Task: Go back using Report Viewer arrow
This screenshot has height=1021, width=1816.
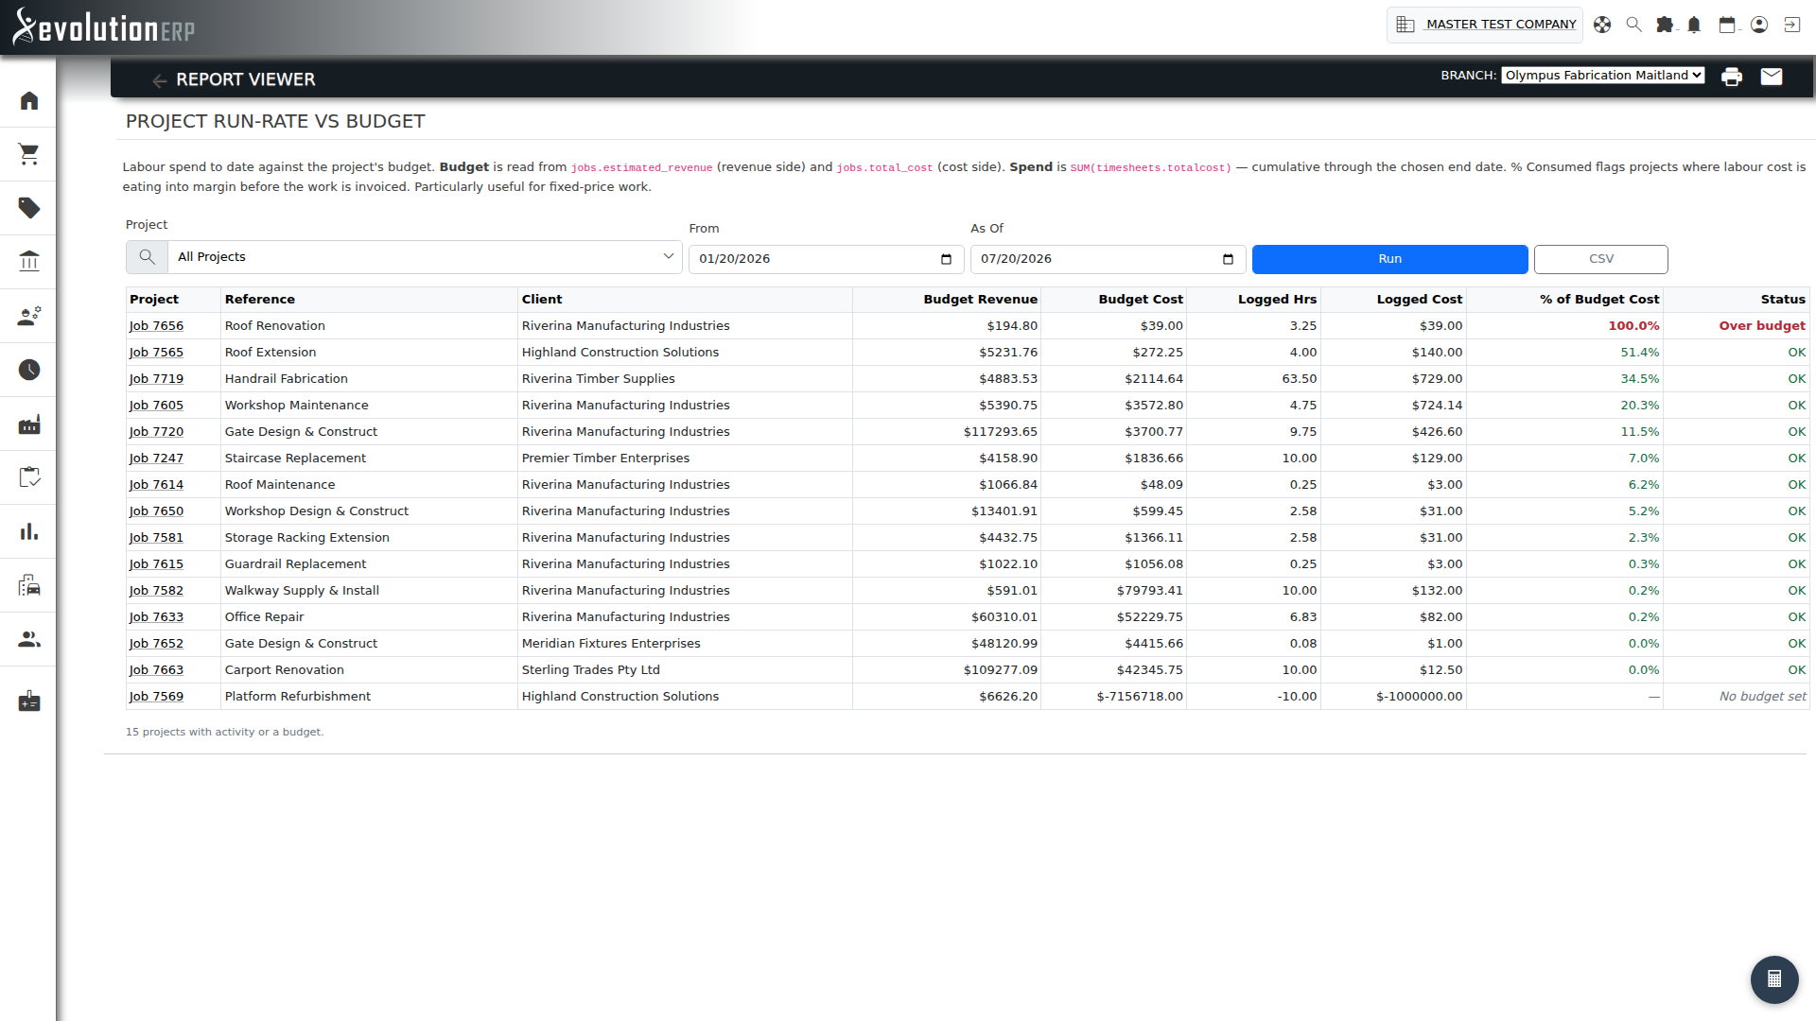Action: pos(159,80)
